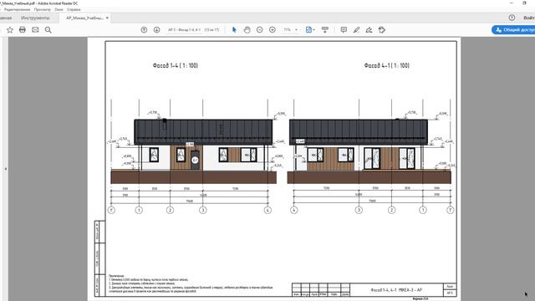This screenshot has width=535, height=301.
Task: Select the AP_Микеа document tab
Action: coord(84,18)
